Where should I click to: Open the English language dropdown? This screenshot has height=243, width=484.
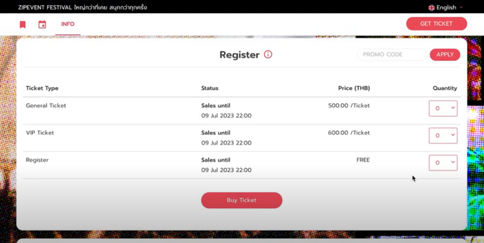pos(446,8)
